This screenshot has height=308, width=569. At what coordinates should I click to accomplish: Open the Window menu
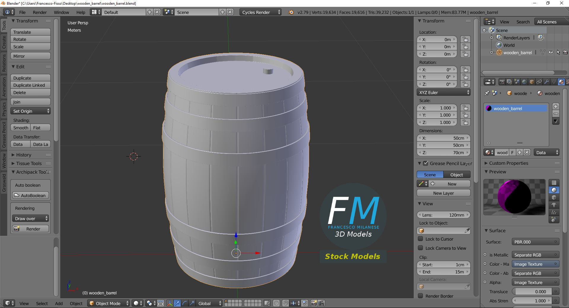[x=61, y=12]
